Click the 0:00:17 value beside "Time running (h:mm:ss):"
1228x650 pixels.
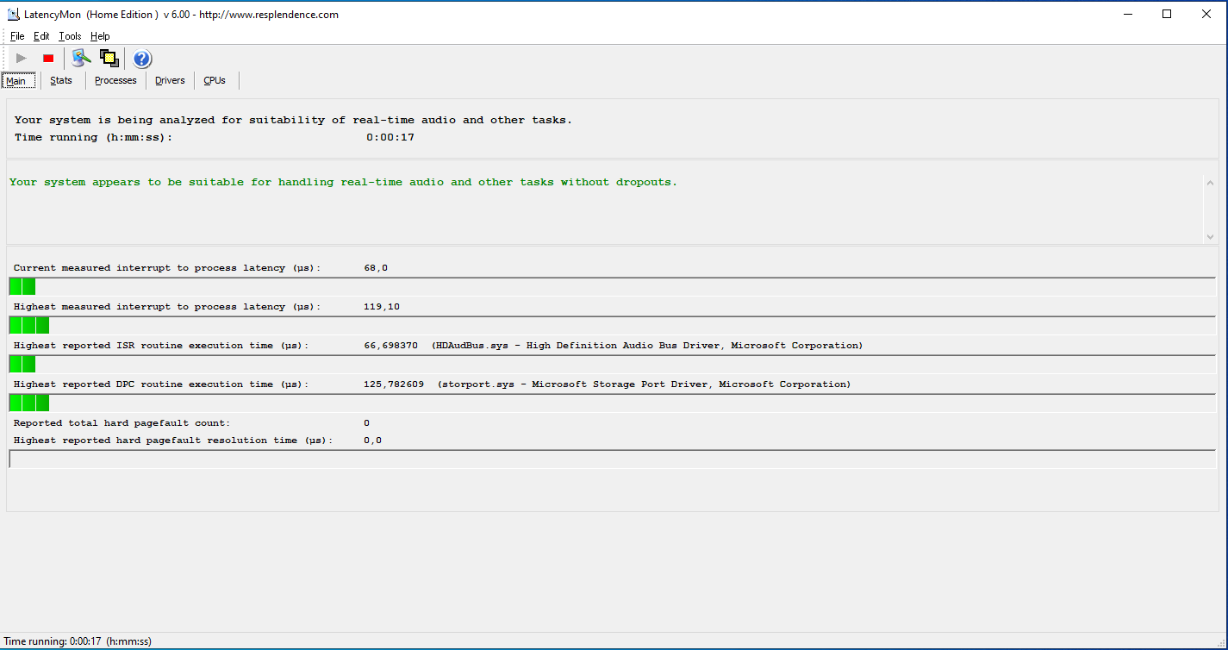[390, 138]
